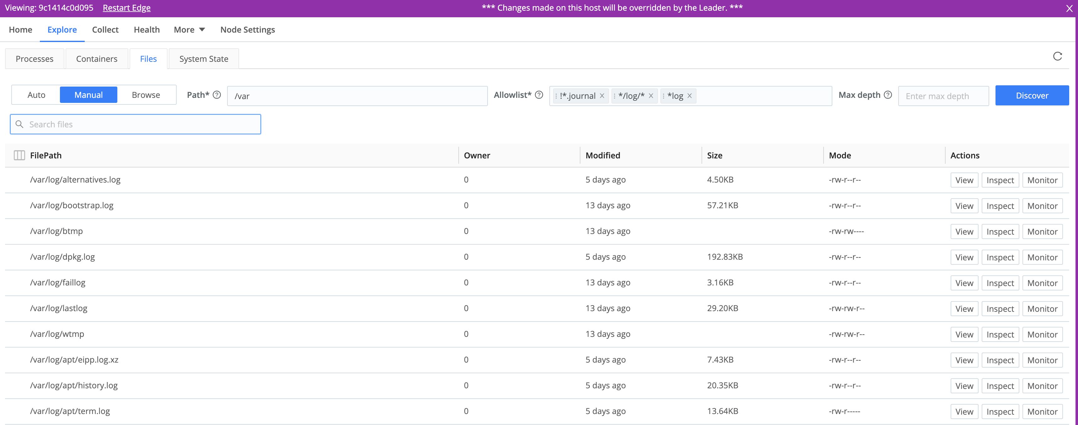Select Browse discovery mode
This screenshot has height=425, width=1078.
tap(146, 95)
